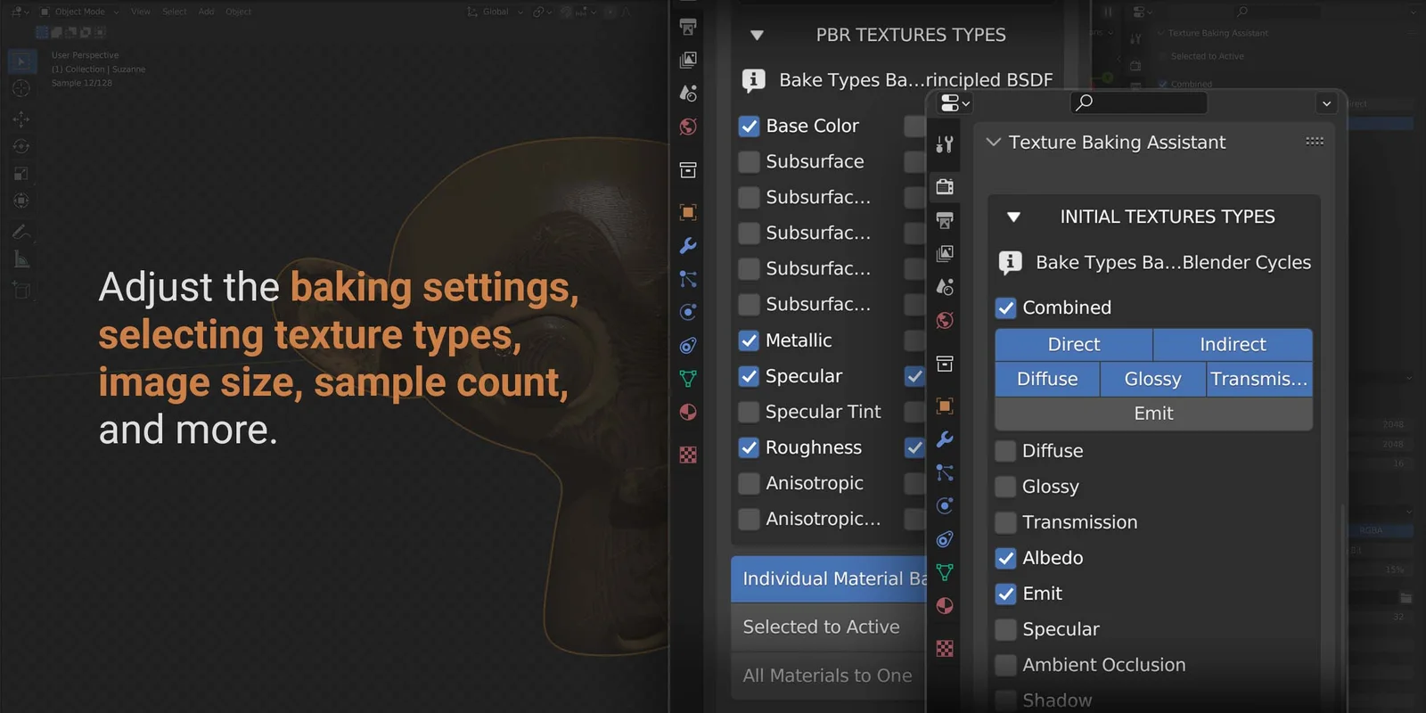Choose Individual Material bake mode
This screenshot has height=713, width=1426.
tap(829, 579)
